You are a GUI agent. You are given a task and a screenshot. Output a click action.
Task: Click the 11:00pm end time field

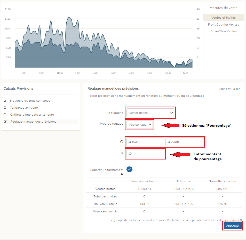coord(184,142)
